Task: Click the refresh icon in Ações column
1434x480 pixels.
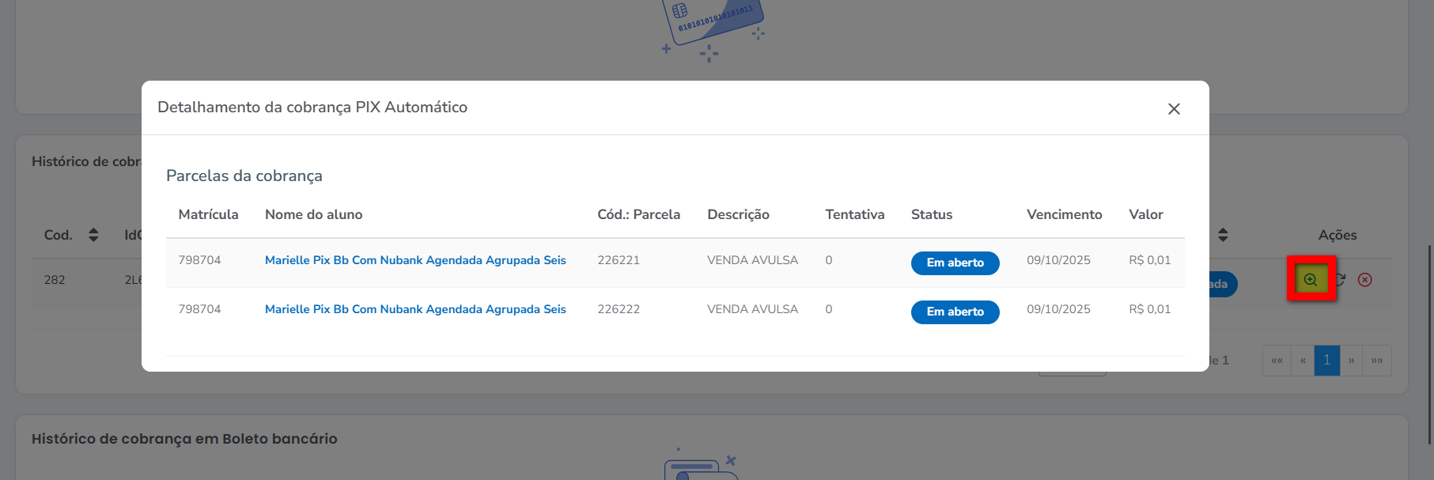Action: pyautogui.click(x=1341, y=279)
